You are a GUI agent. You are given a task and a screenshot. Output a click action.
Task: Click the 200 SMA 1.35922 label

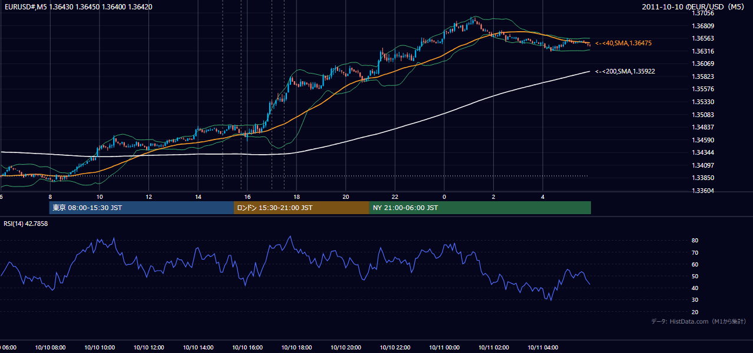[x=625, y=71]
